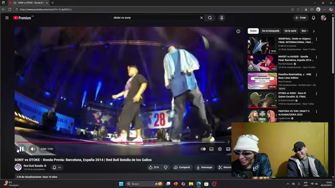This screenshot has width=335, height=188.
Task: Open PANTERA VS YUN DRAFT 3 video title
Action: pos(294,113)
